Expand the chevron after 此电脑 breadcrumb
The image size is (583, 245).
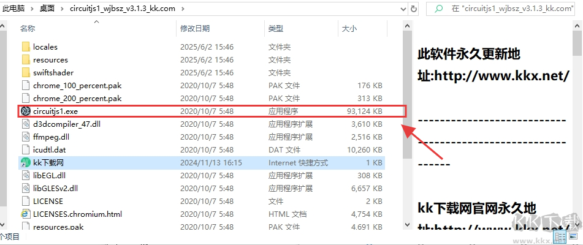32,9
